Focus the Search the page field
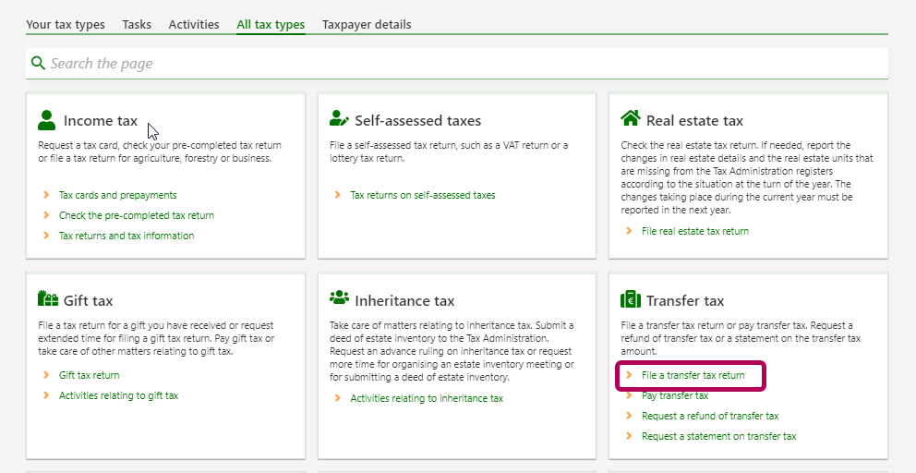Viewport: 916px width, 473px height. tap(462, 64)
